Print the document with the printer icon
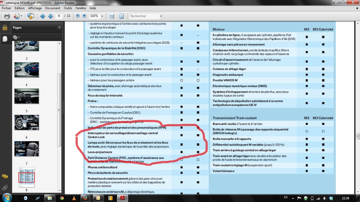This screenshot has width=360, height=202. tap(7, 16)
